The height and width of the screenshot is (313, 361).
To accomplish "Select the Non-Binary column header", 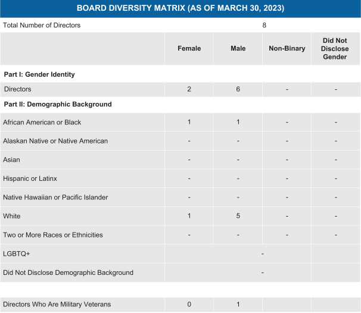I will click(x=287, y=49).
